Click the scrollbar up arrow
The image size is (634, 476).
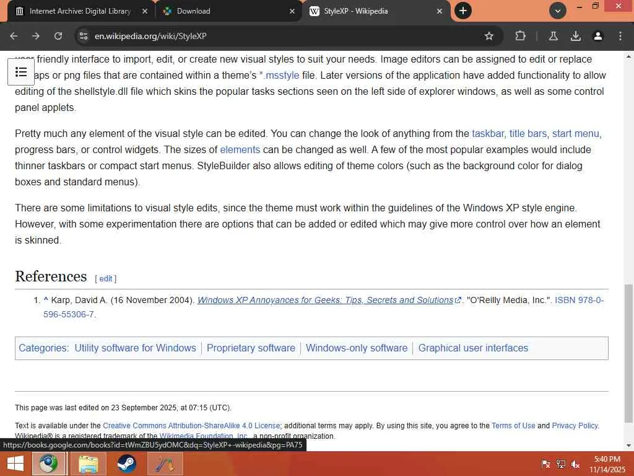click(628, 56)
